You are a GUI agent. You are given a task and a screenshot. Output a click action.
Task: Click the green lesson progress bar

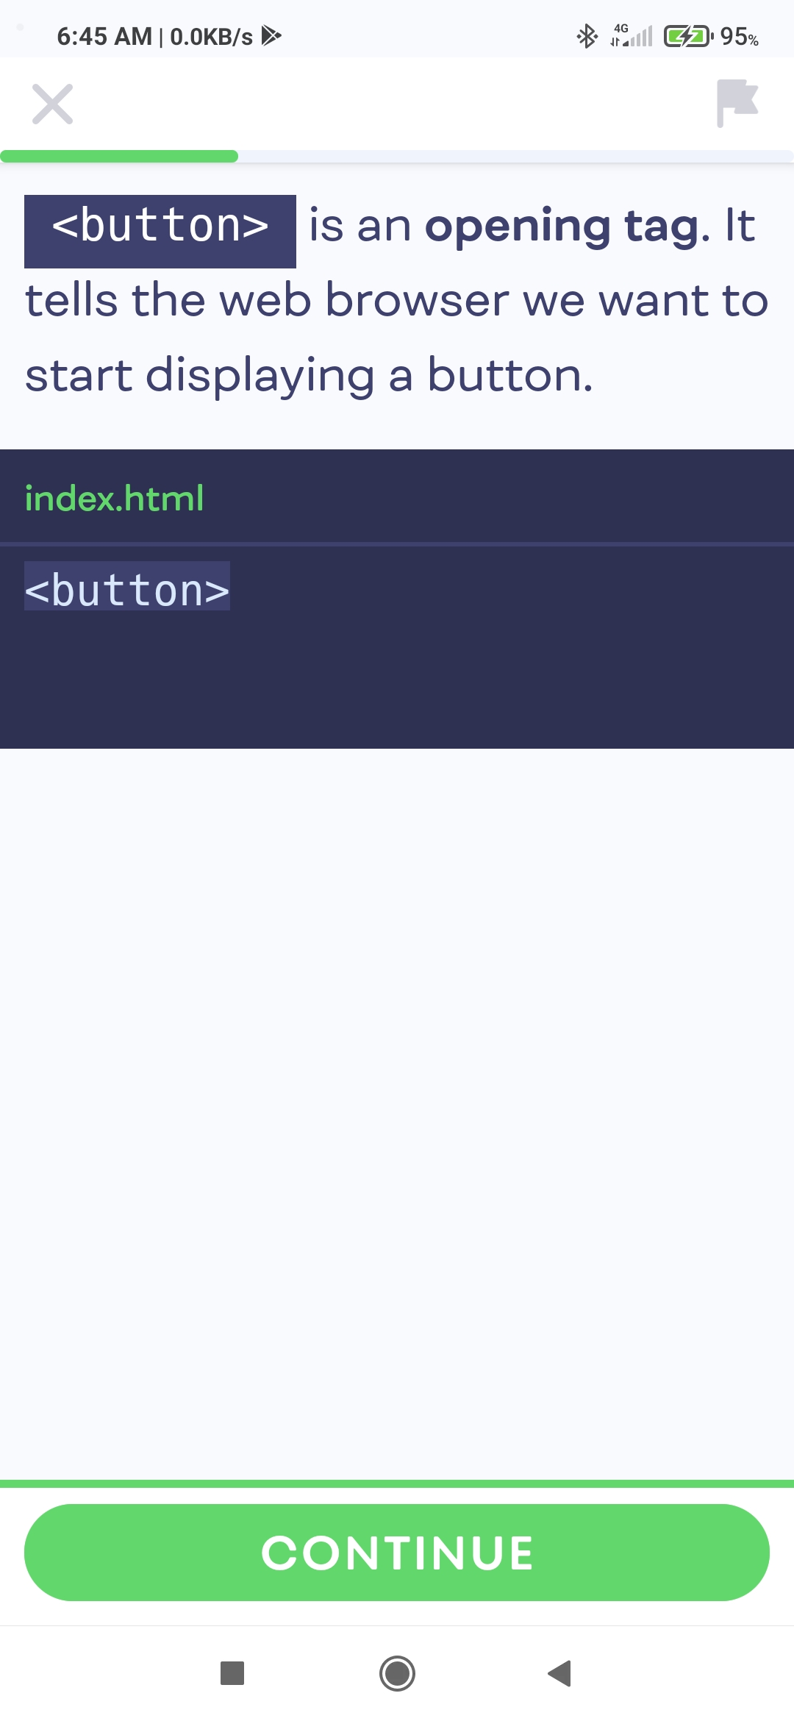pos(119,156)
